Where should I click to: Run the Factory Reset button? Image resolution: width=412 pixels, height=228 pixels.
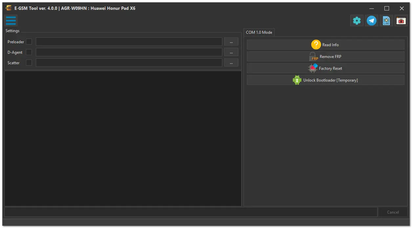point(325,68)
